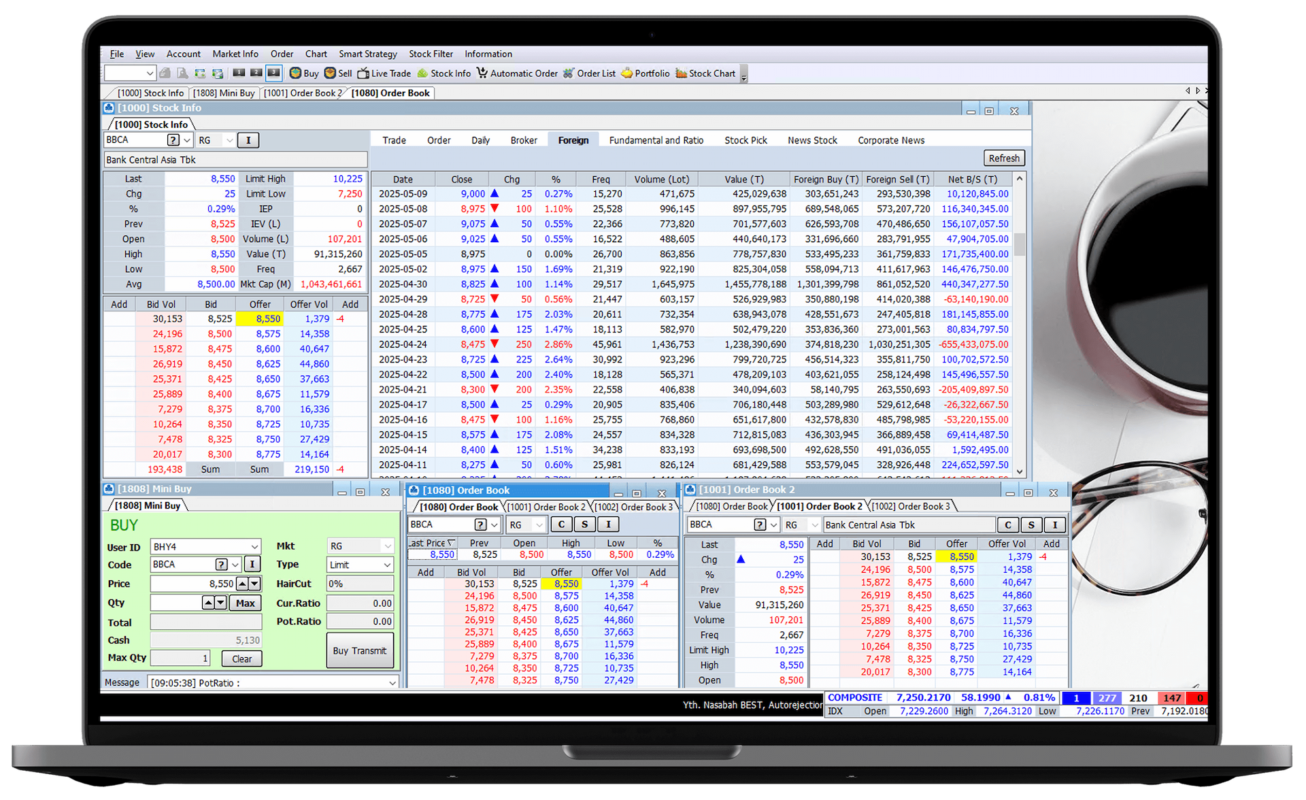1306x800 pixels.
Task: Open Live Trade from the toolbar
Action: tap(363, 73)
